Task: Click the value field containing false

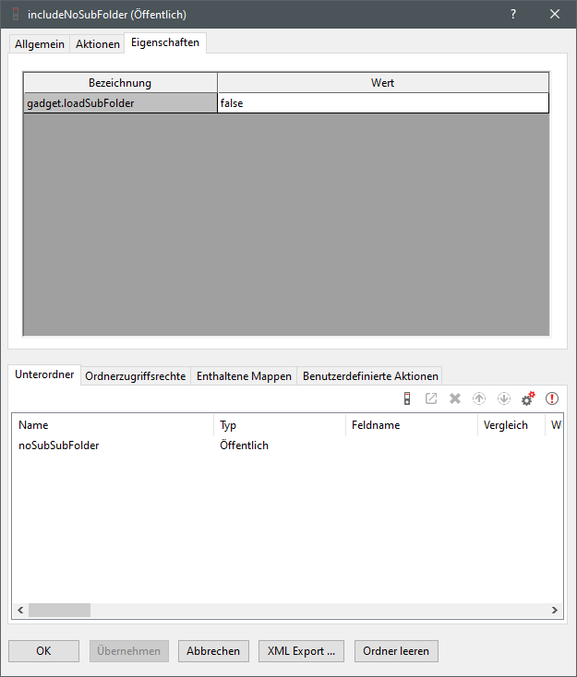Action: 383,103
